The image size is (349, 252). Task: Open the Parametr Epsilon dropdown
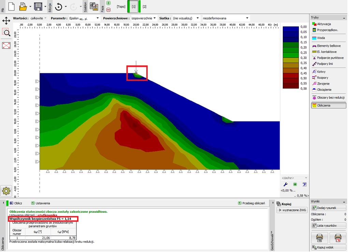click(x=84, y=18)
